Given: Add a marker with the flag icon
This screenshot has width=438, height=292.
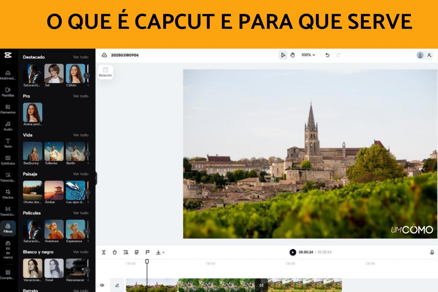Looking at the screenshot, I should (x=147, y=252).
